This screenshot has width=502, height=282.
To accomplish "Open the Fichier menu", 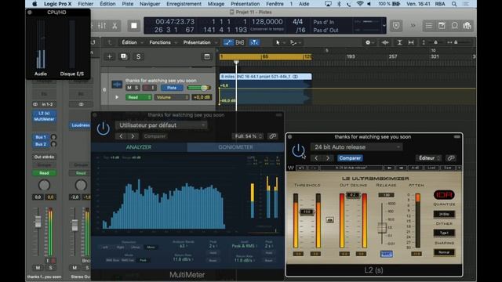I will [x=85, y=4].
